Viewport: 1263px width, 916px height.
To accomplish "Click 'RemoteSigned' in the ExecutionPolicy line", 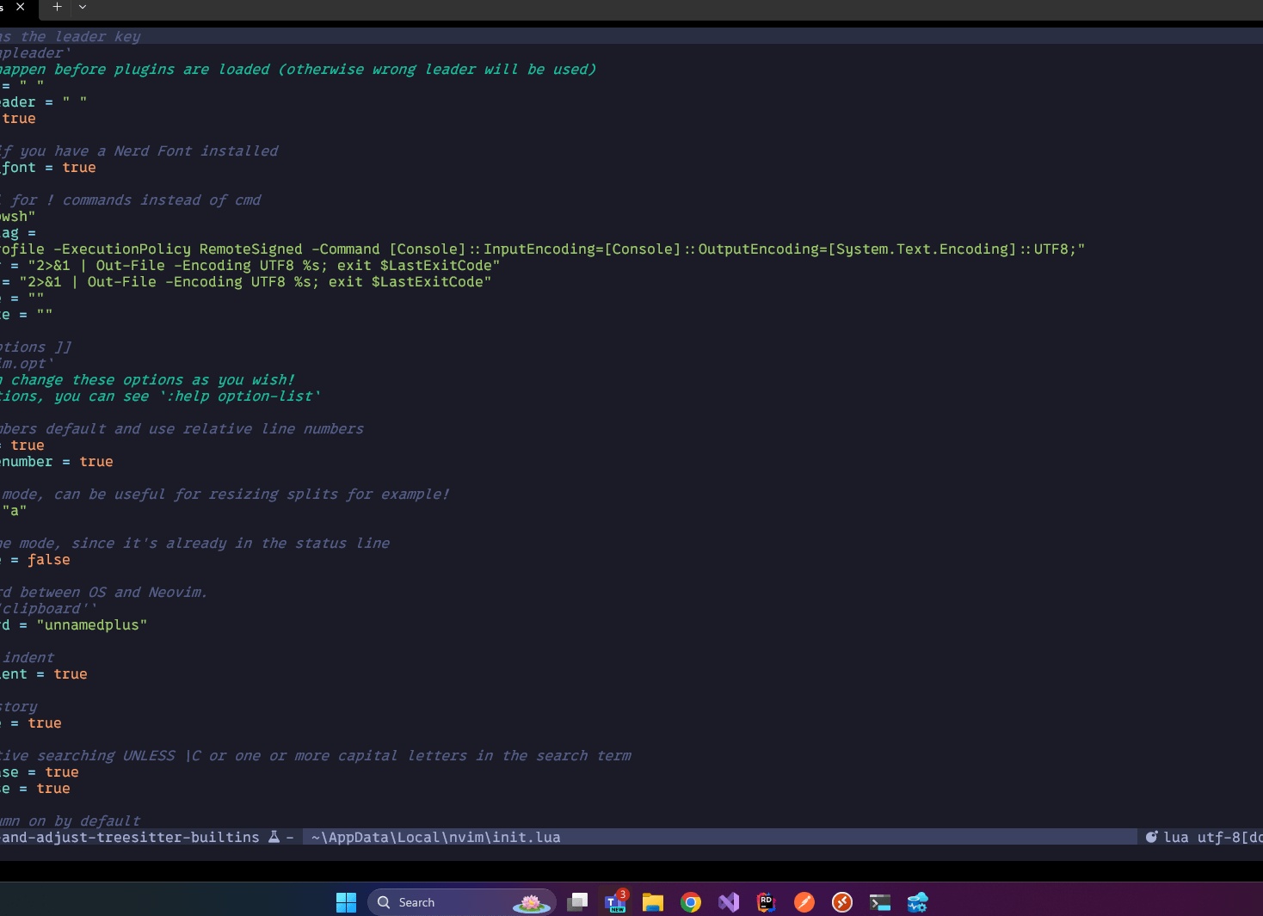I will click(251, 249).
